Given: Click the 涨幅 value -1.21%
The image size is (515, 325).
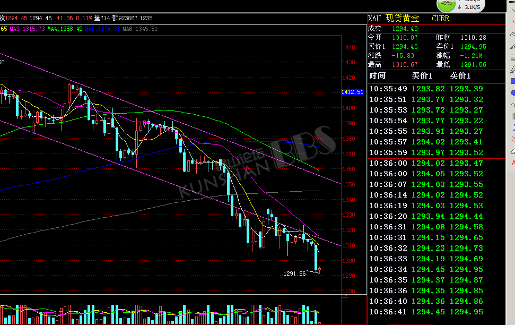Looking at the screenshot, I should click(472, 56).
